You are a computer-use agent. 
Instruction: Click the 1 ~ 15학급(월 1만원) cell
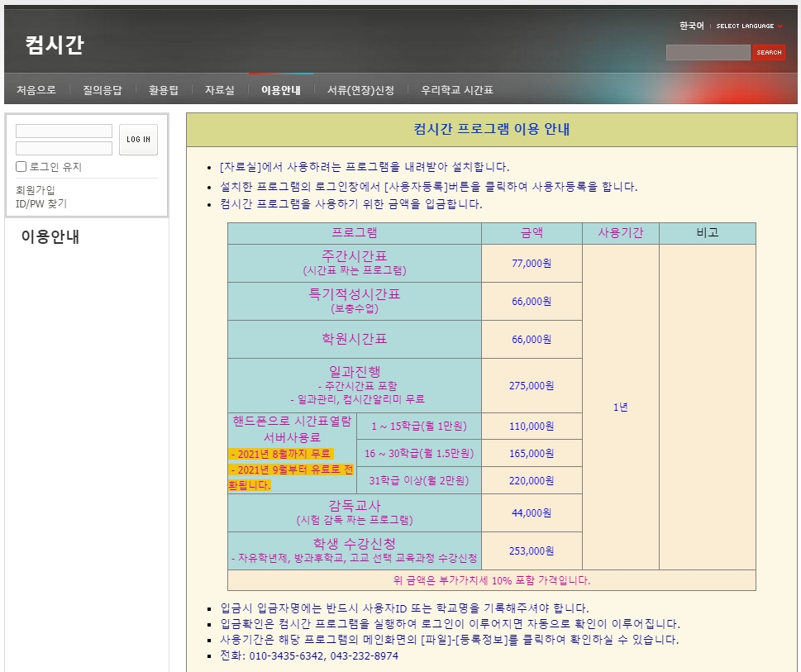tap(419, 427)
